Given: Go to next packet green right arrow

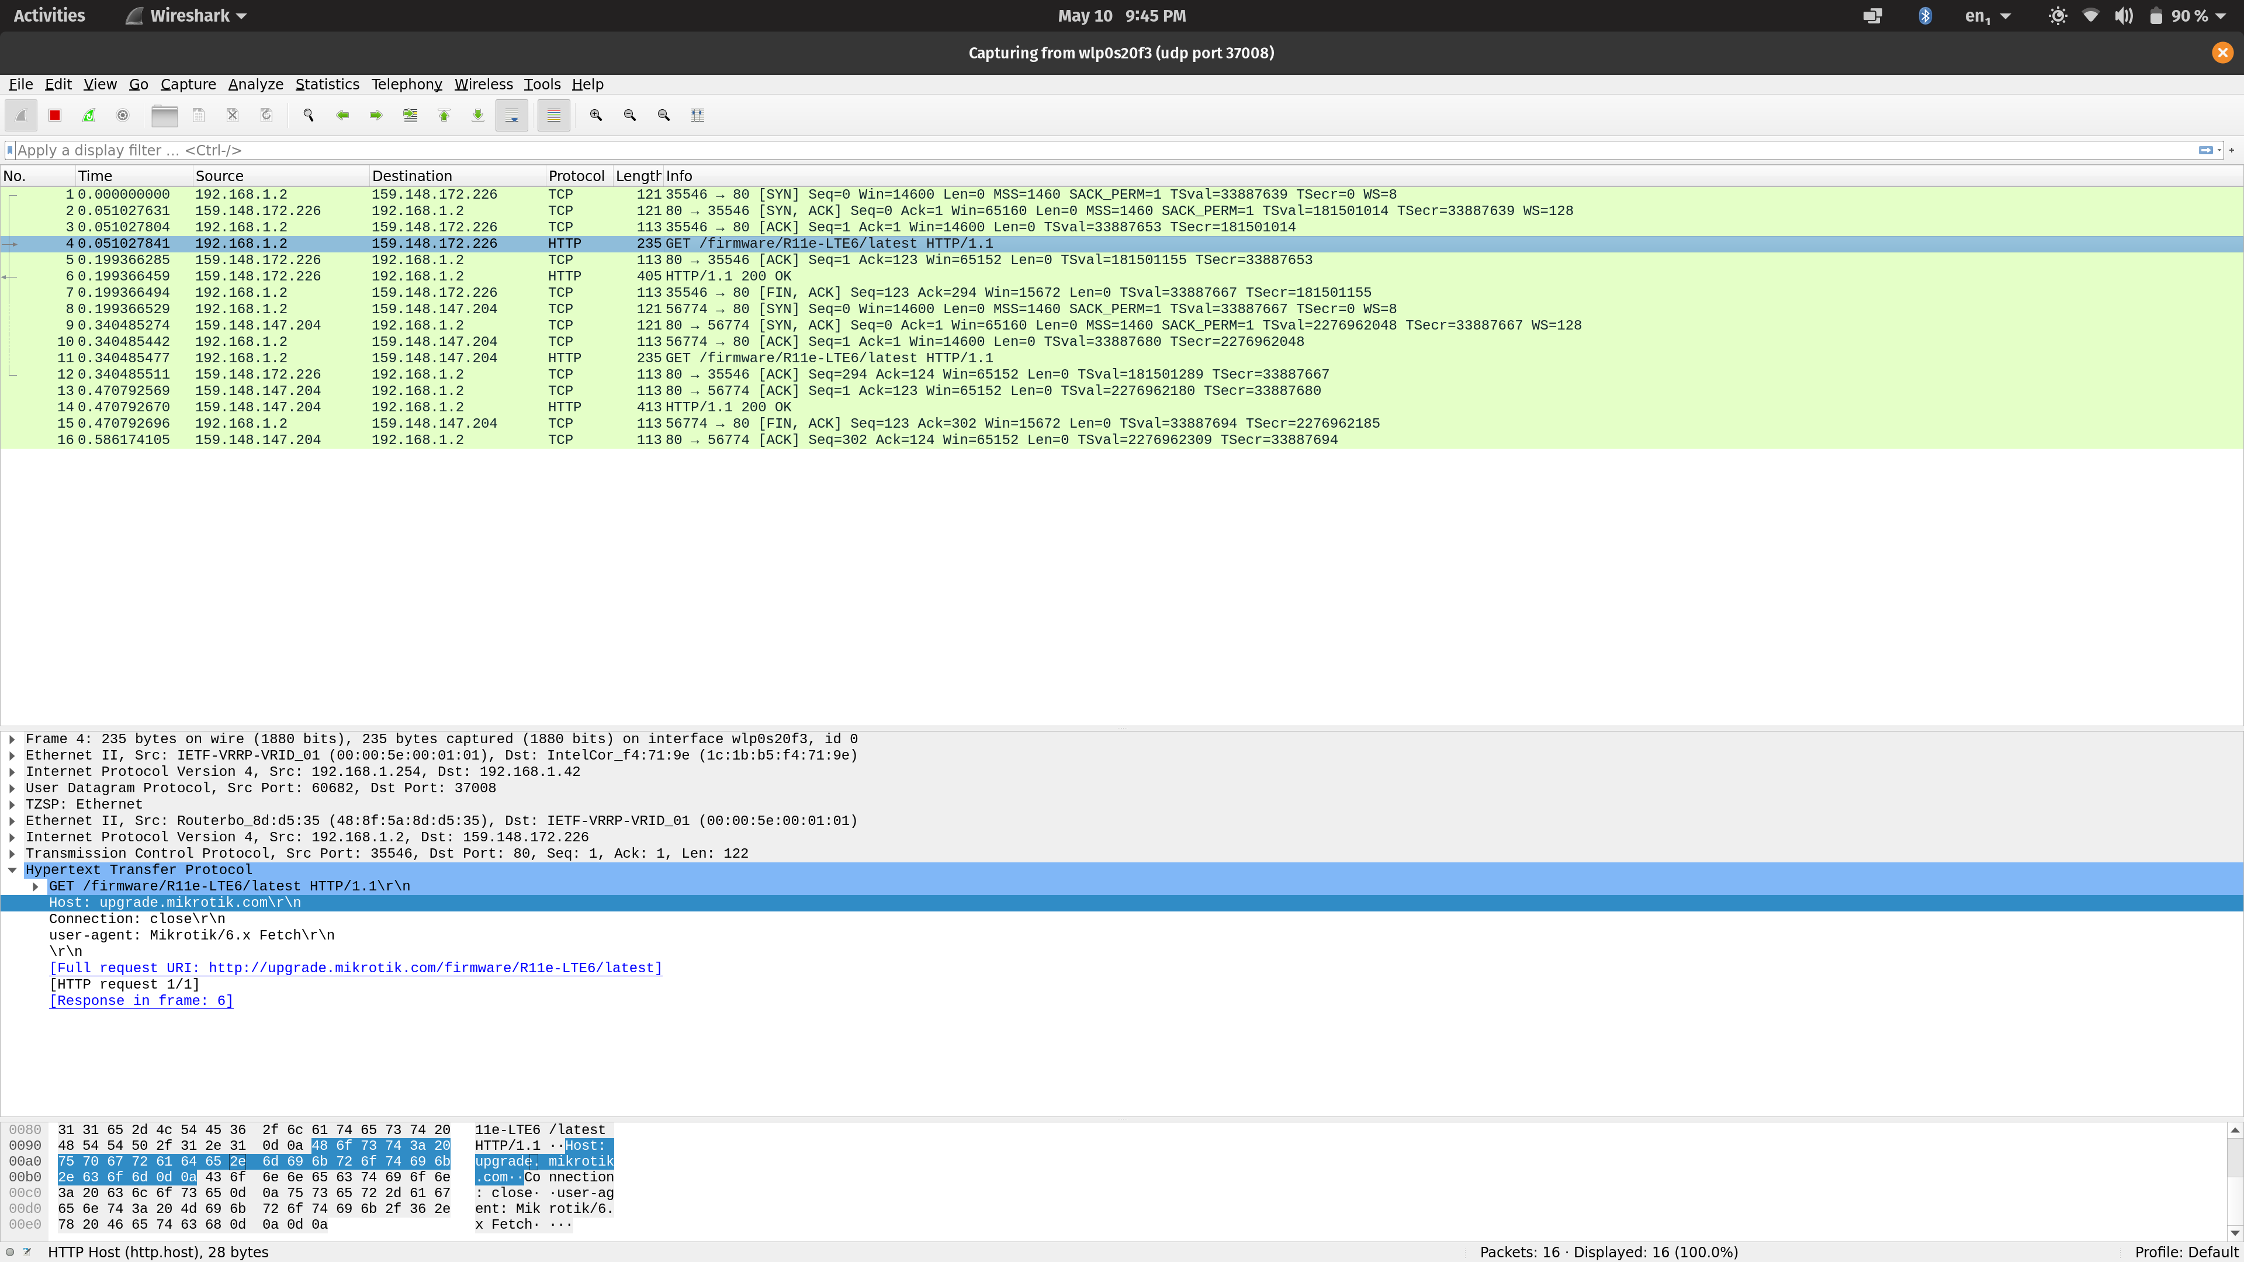Looking at the screenshot, I should 376,115.
